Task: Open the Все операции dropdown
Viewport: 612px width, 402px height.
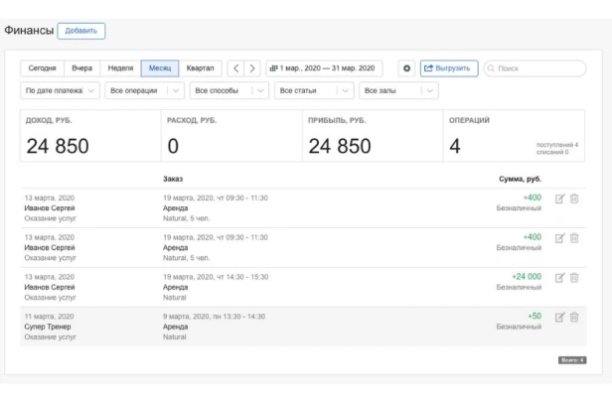Action: pyautogui.click(x=144, y=90)
